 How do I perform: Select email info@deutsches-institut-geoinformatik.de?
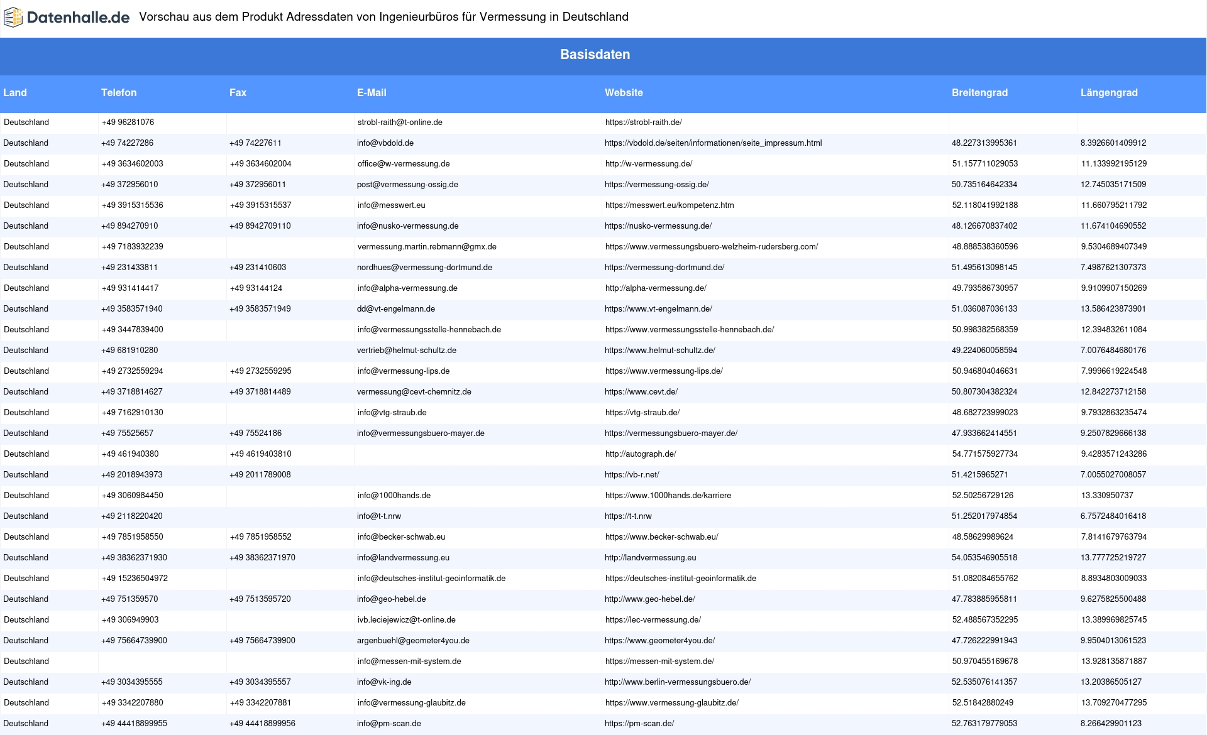tap(432, 579)
